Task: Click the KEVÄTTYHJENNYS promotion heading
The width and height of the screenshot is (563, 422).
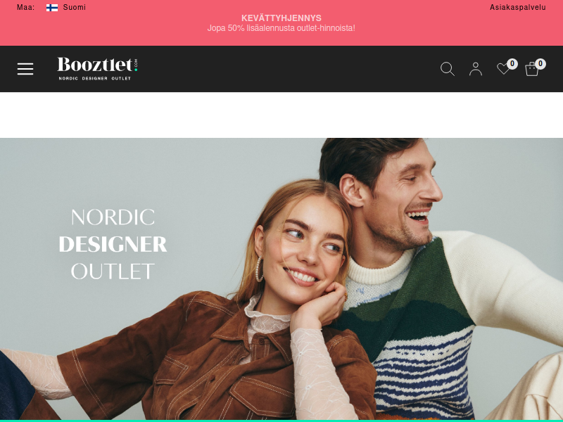Action: [281, 18]
